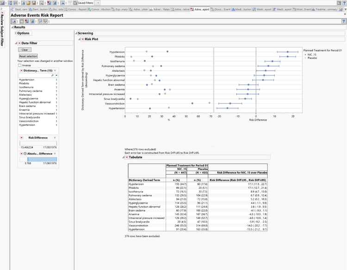Click the Absolute Difference range slider
Screen dimensions: 347x270
[x=37, y=159]
